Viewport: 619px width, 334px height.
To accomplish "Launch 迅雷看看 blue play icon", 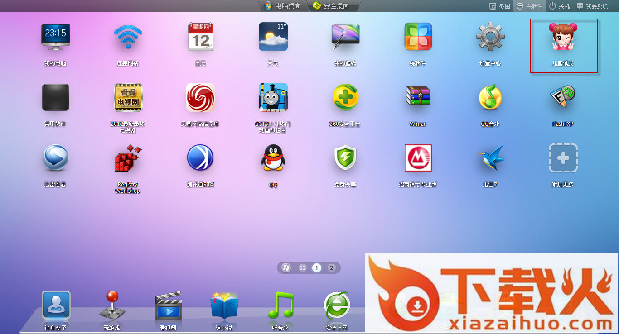I will (56, 158).
